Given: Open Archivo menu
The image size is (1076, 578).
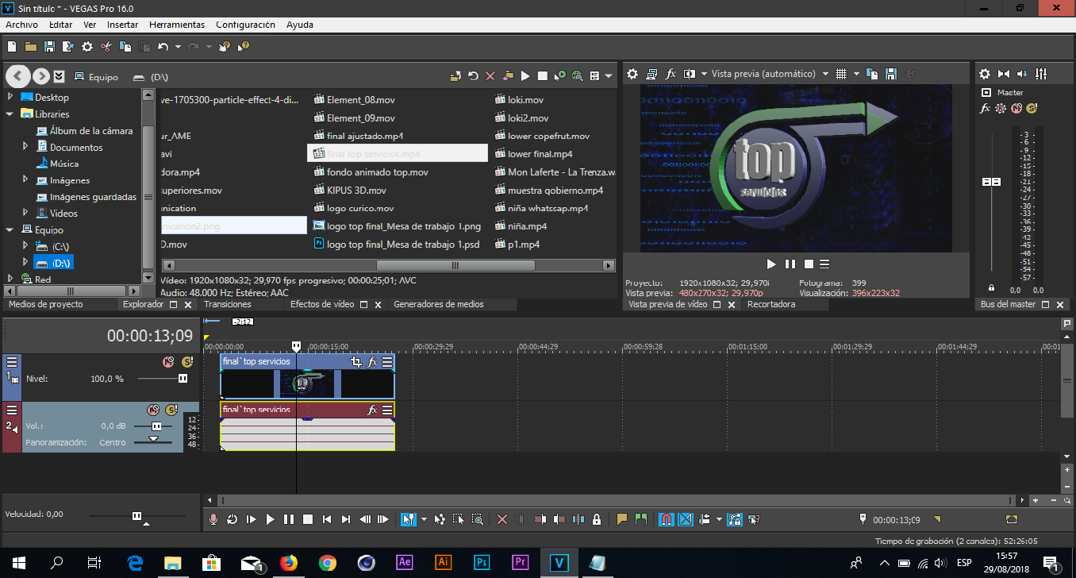Looking at the screenshot, I should pyautogui.click(x=21, y=25).
